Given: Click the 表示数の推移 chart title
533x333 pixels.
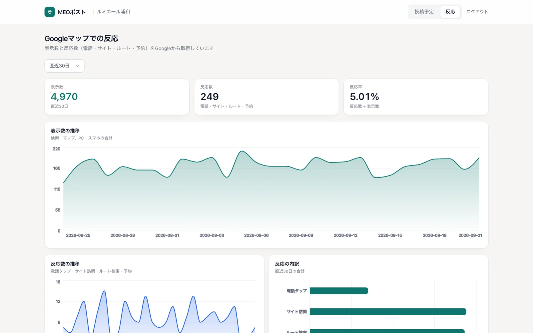Looking at the screenshot, I should [65, 131].
